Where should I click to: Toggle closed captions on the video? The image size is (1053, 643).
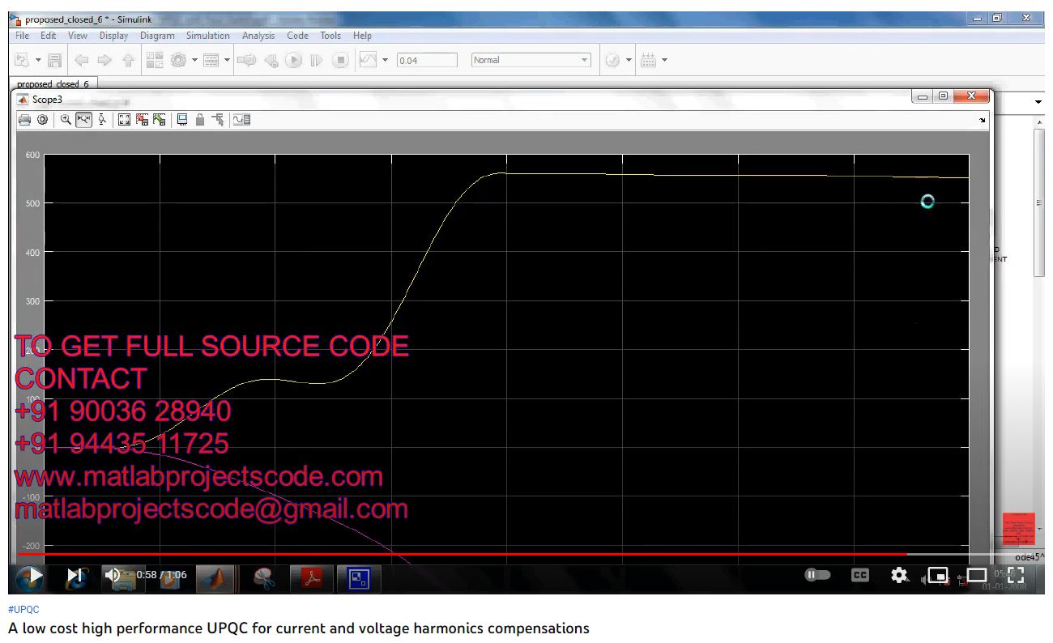pyautogui.click(x=859, y=575)
